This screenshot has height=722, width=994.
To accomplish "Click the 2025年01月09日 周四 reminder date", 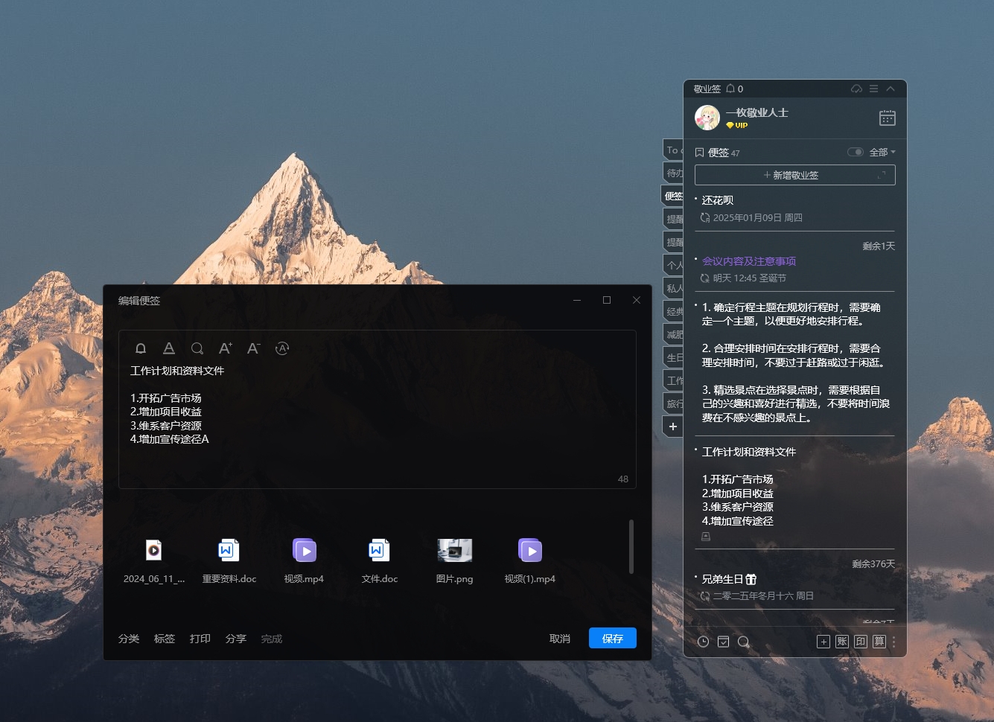I will tap(757, 218).
